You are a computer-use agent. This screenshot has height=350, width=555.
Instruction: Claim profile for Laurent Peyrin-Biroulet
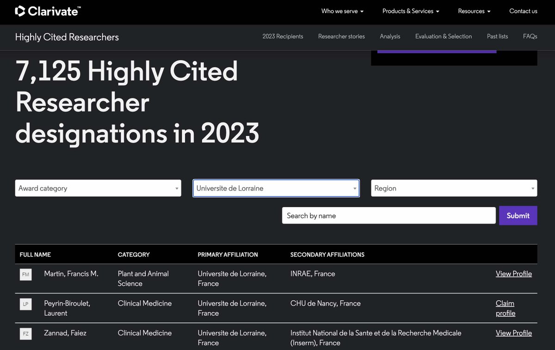[506, 308]
